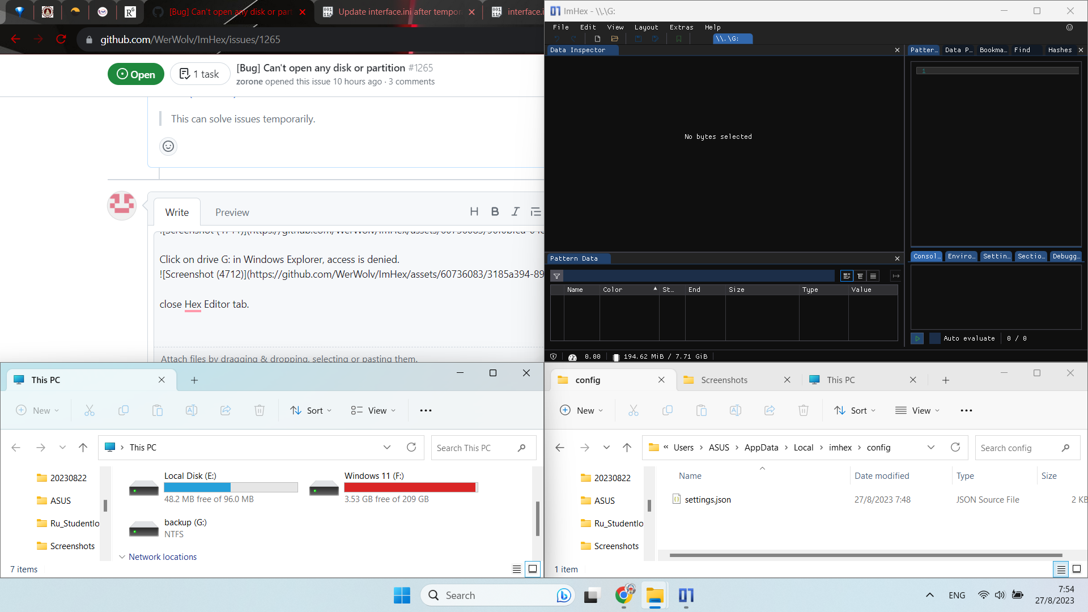
Task: Switch to the Hashes tab in ImHex
Action: [1059, 50]
